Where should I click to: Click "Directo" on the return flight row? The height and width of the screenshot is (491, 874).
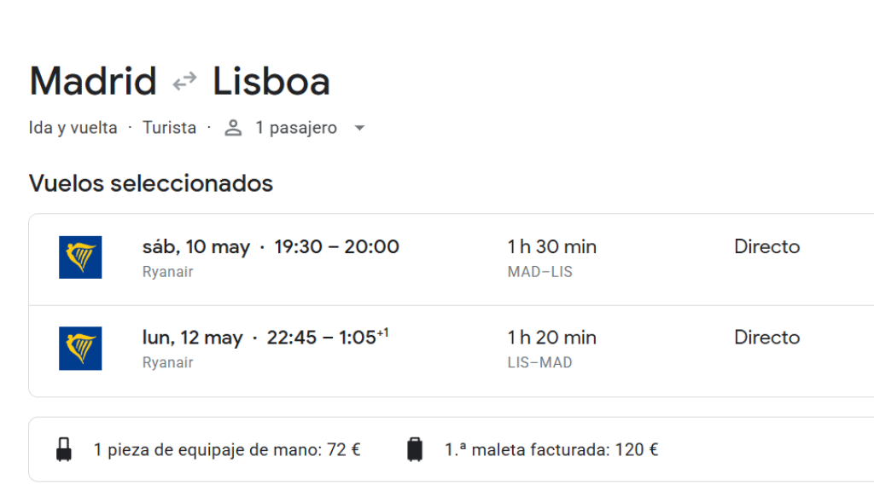[x=766, y=338]
